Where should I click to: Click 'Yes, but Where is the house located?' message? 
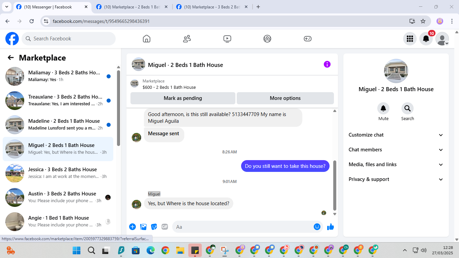(189, 203)
